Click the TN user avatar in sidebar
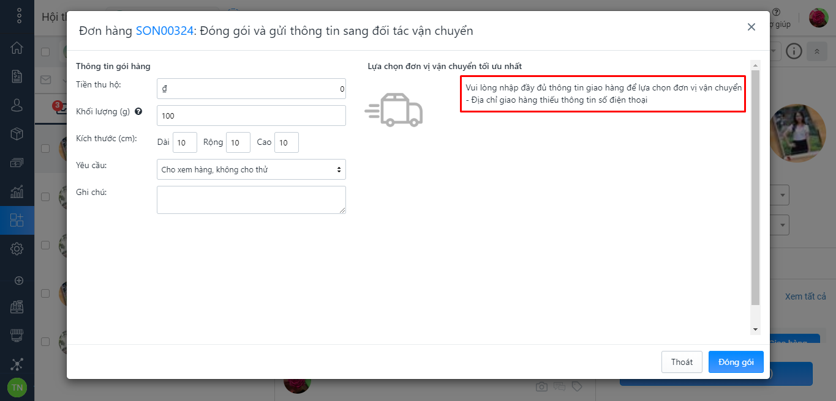 point(17,388)
